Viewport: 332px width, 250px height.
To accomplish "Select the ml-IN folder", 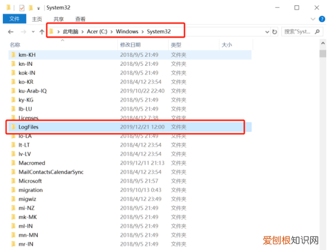I will click(130, 226).
